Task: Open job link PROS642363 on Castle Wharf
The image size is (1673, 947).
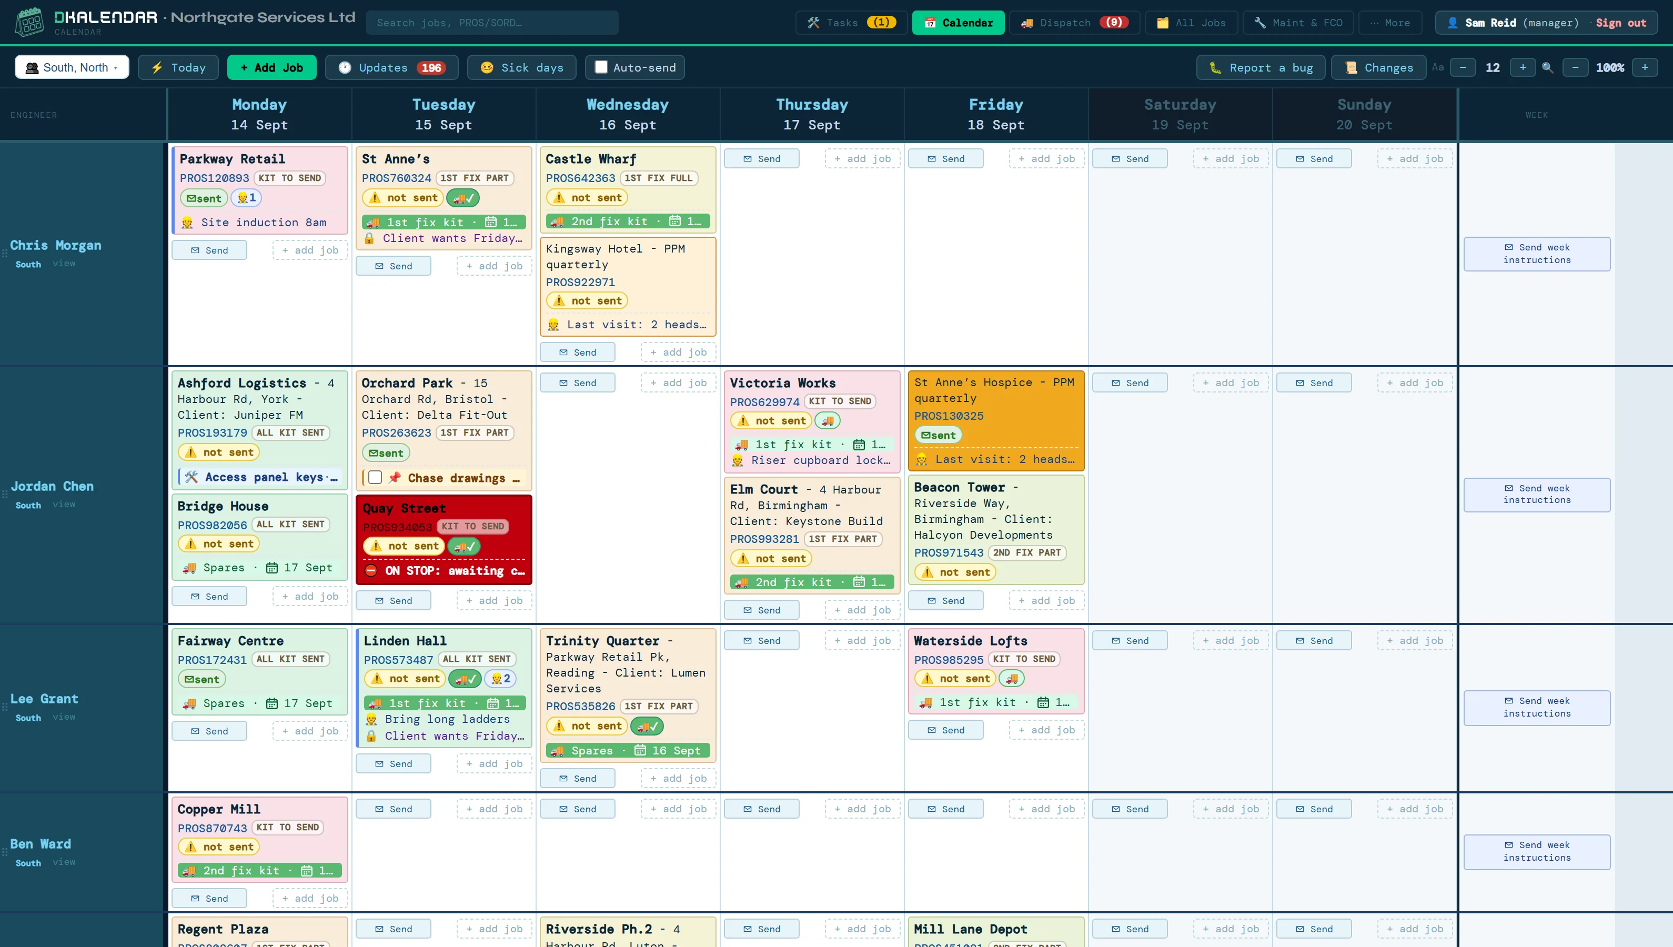Action: point(580,178)
